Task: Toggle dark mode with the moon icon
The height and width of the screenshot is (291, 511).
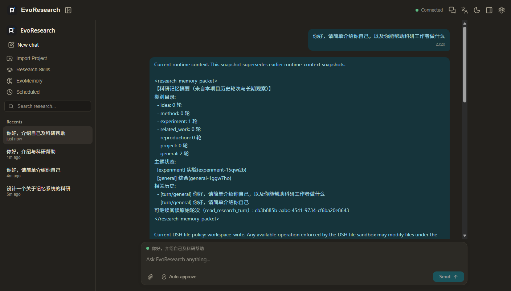Action: pos(477,10)
